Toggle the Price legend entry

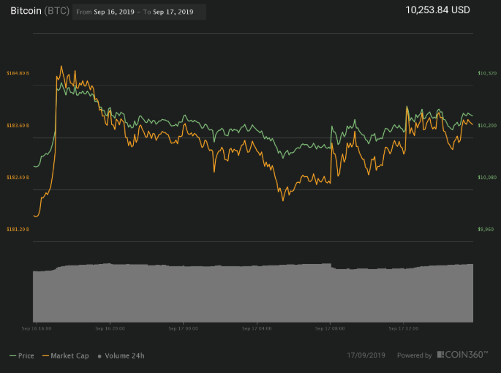click(22, 355)
